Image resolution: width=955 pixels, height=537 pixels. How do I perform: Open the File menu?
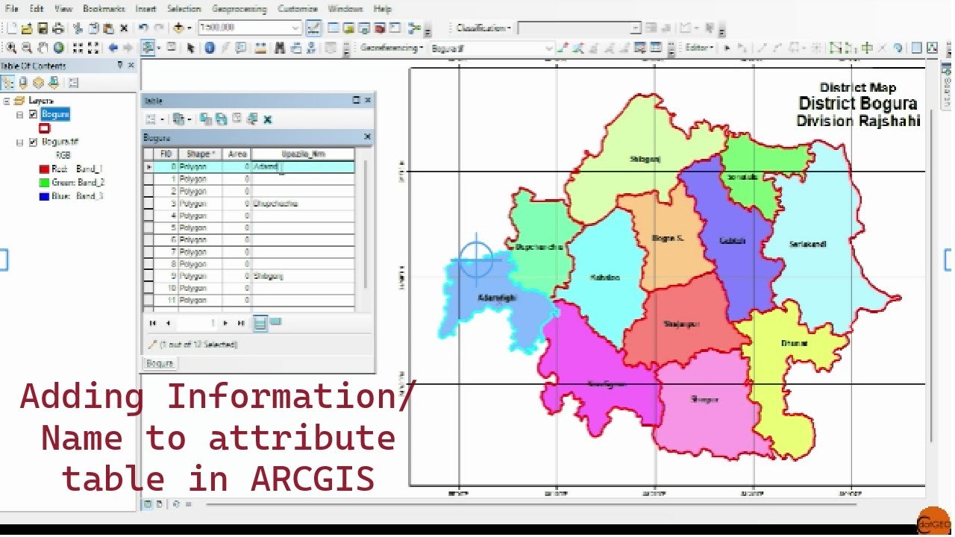coord(12,9)
